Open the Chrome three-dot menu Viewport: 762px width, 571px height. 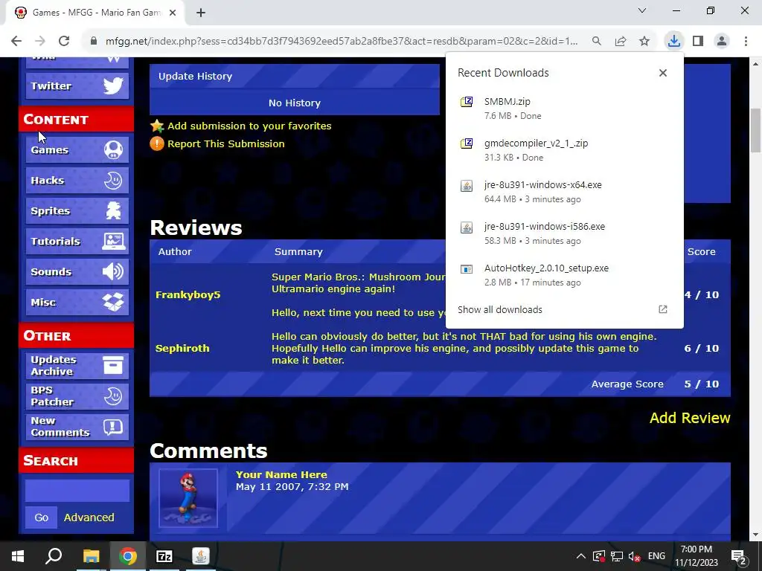(746, 41)
